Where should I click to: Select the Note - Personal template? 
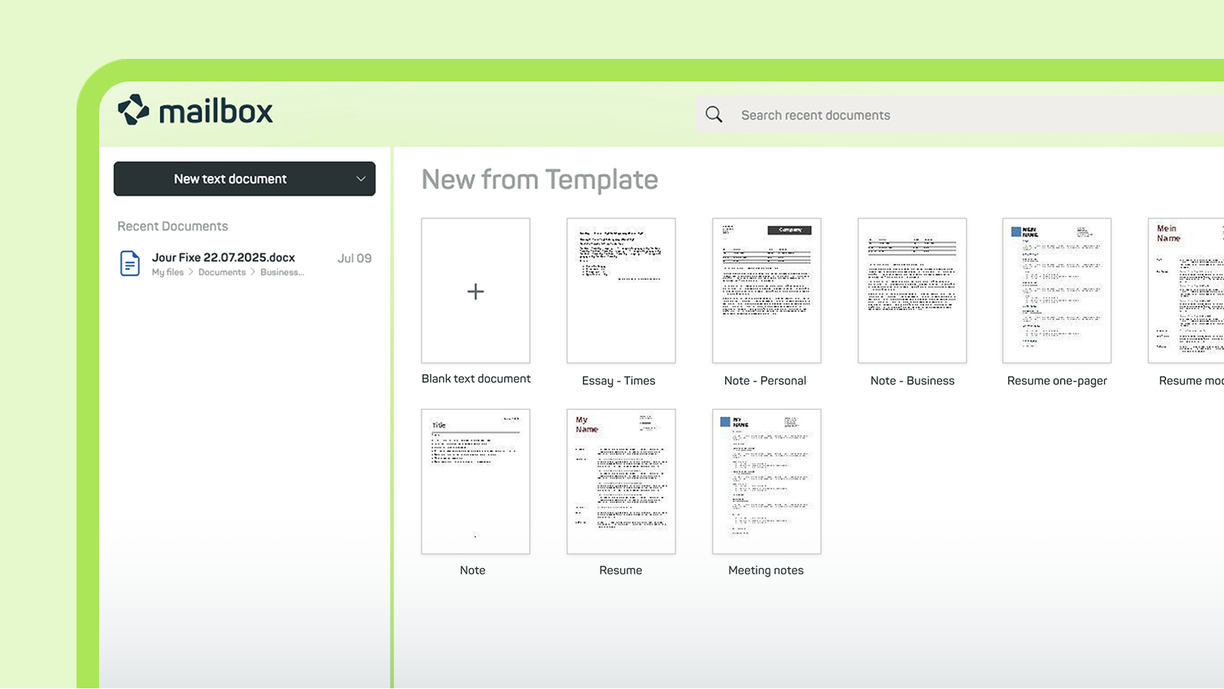point(767,291)
